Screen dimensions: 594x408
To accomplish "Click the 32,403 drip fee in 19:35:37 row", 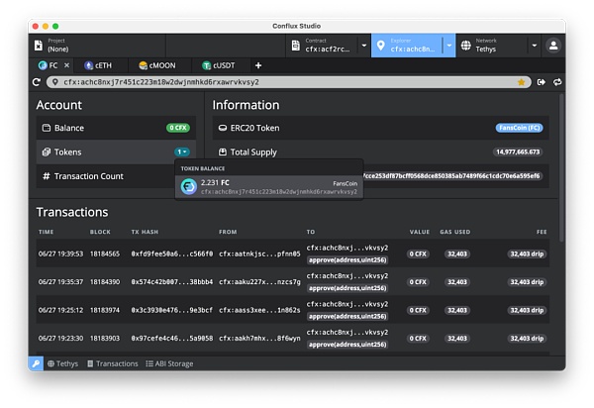I will tap(527, 282).
